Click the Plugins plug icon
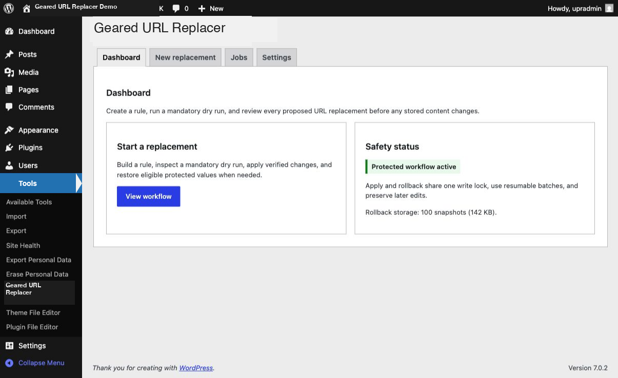 (x=9, y=148)
